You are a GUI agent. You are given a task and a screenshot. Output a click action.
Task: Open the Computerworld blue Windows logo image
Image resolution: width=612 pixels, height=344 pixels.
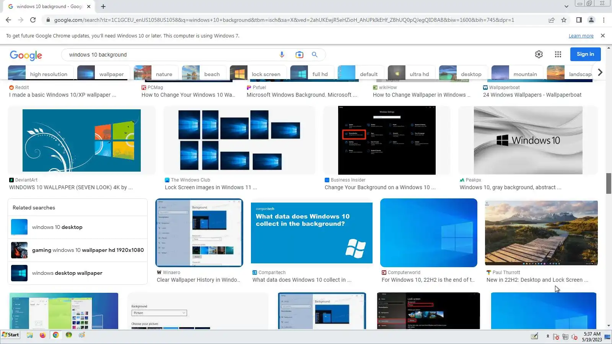coord(429,233)
